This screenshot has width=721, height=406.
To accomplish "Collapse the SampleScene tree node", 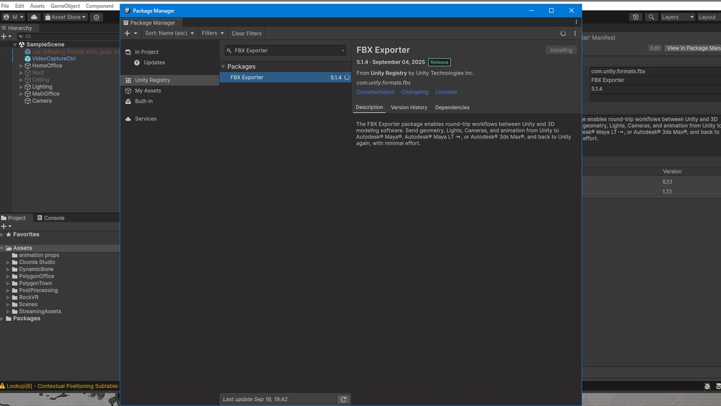I will [15, 45].
